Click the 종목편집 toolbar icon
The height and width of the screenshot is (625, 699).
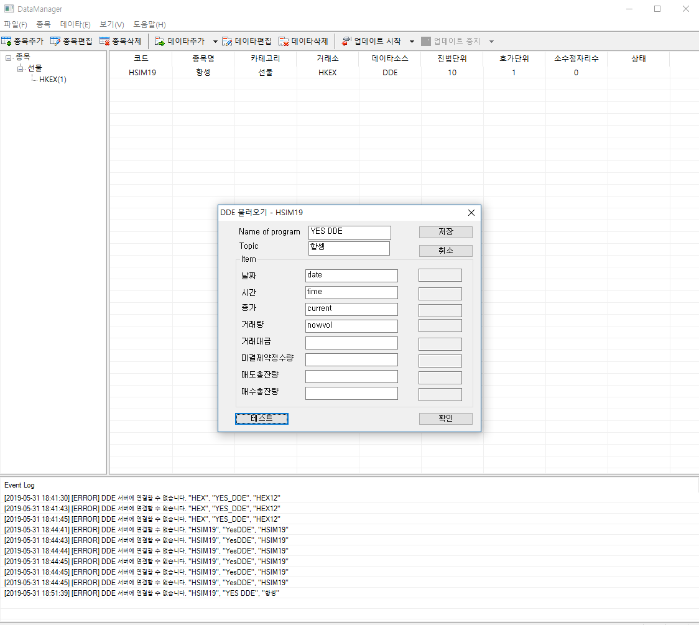(x=55, y=41)
